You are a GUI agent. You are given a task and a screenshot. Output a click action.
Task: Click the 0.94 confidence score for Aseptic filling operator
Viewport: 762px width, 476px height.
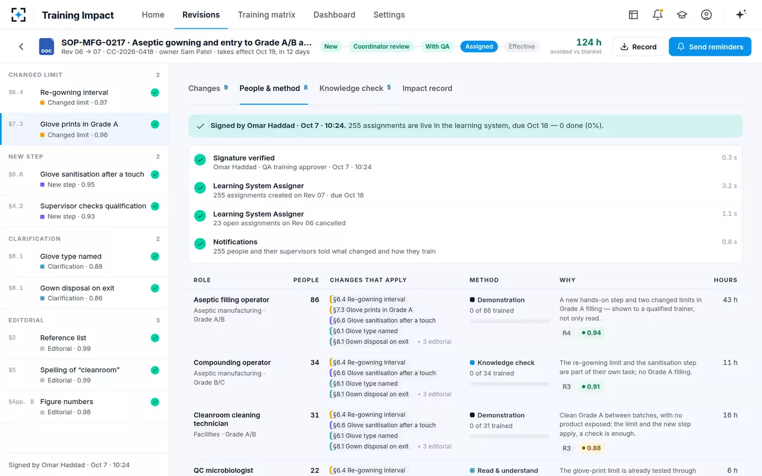pyautogui.click(x=591, y=333)
